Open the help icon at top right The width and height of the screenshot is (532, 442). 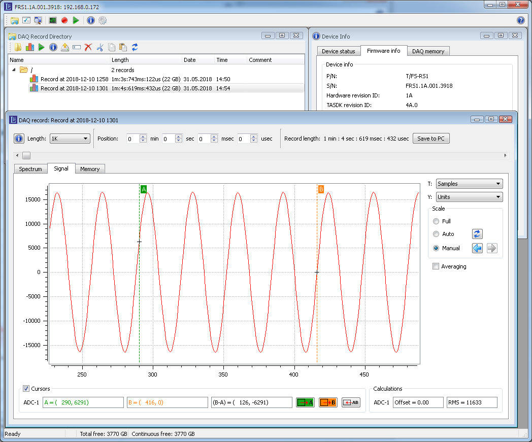520,20
